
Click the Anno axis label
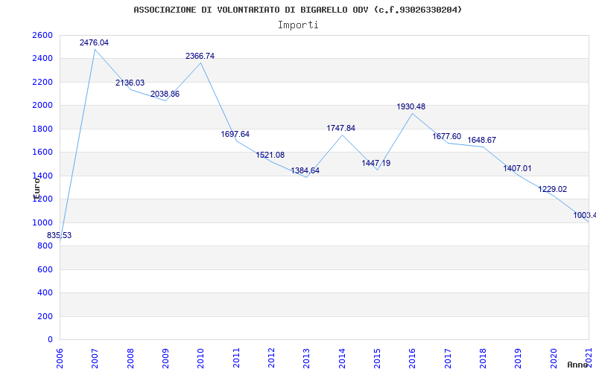click(577, 365)
